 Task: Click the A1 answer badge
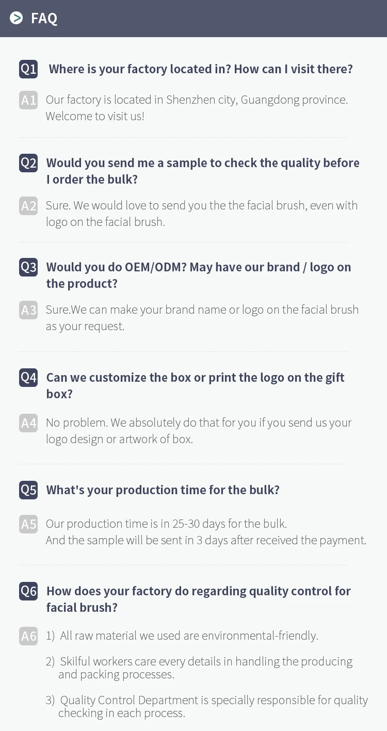tap(28, 100)
